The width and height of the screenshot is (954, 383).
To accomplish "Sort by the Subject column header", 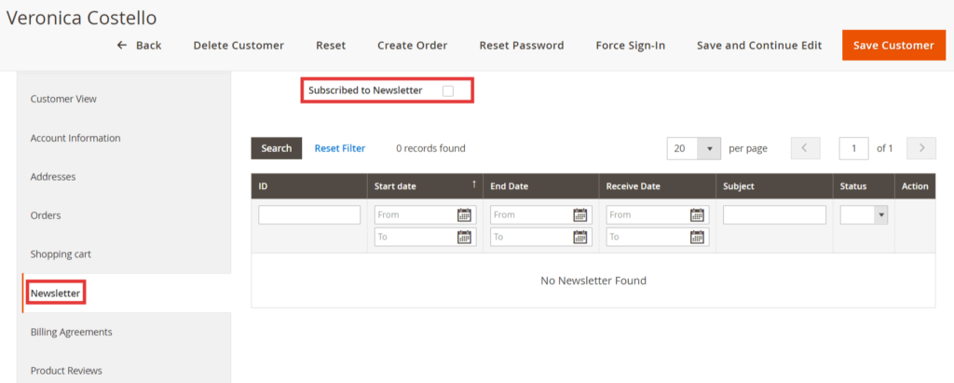I will click(x=774, y=186).
